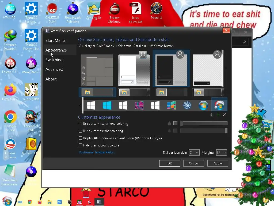
Task: Click the green plus add-button icon
Action: pyautogui.click(x=218, y=115)
